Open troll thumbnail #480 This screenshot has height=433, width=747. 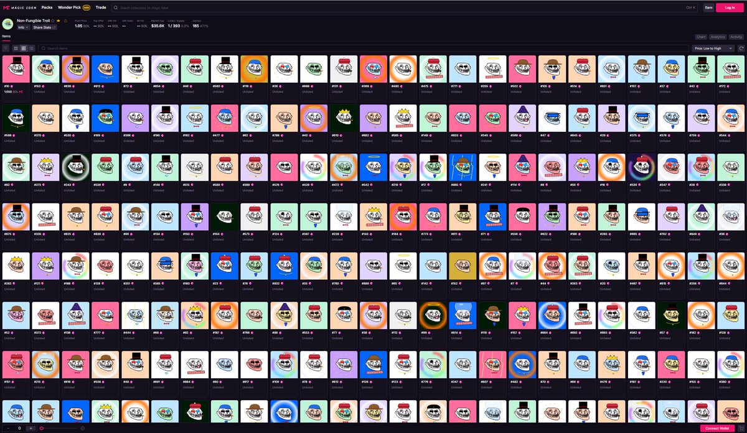pyautogui.click(x=403, y=69)
